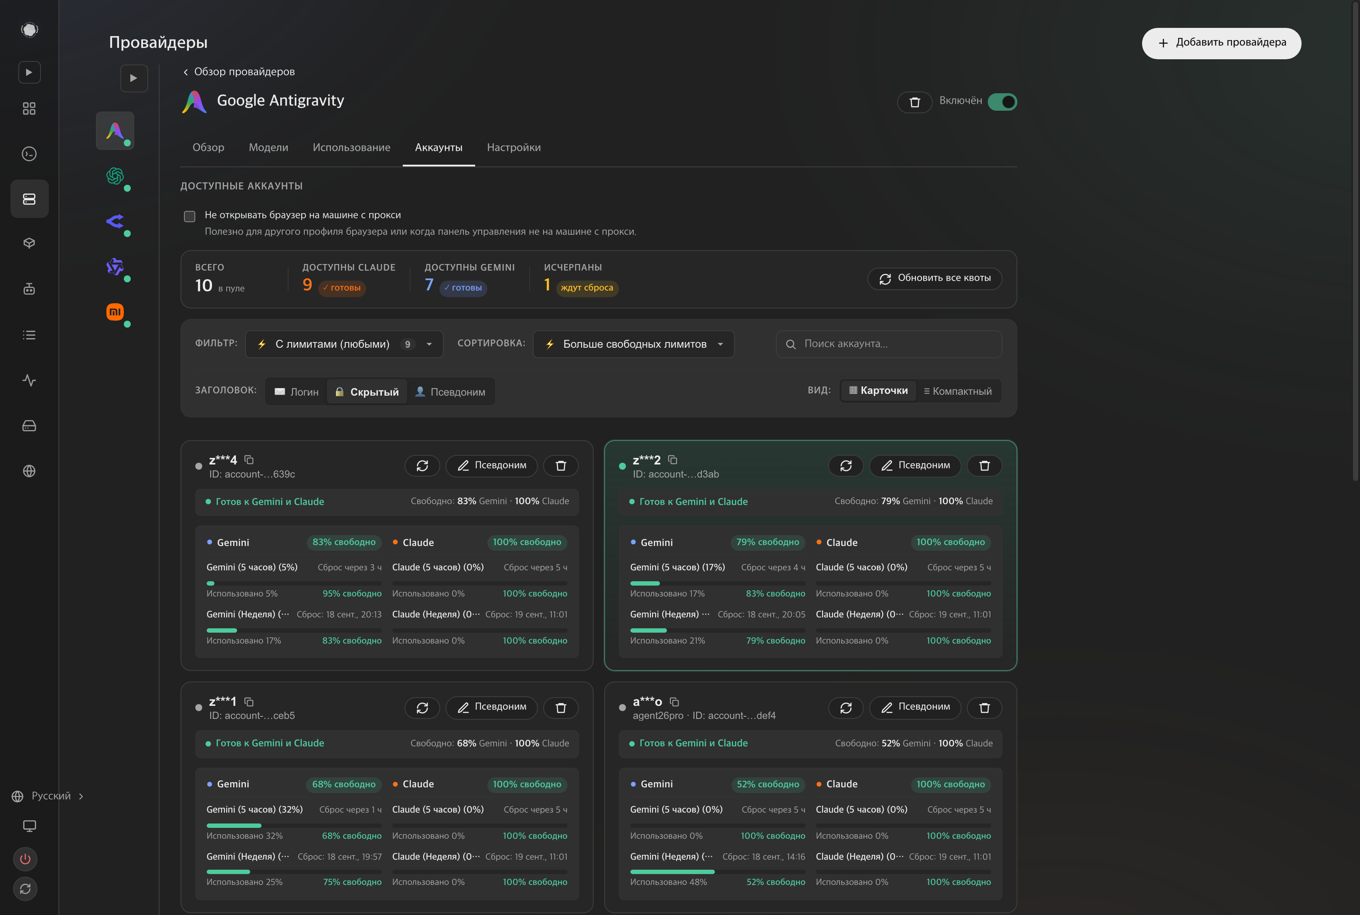The width and height of the screenshot is (1360, 915).
Task: Refresh quota for account z***1
Action: 422,708
